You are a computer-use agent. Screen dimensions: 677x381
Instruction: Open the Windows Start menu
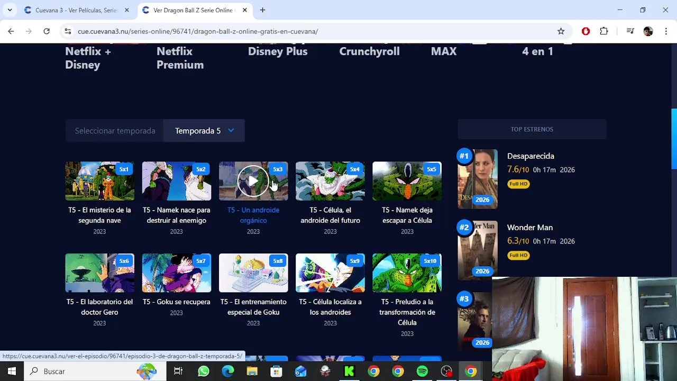[12, 371]
